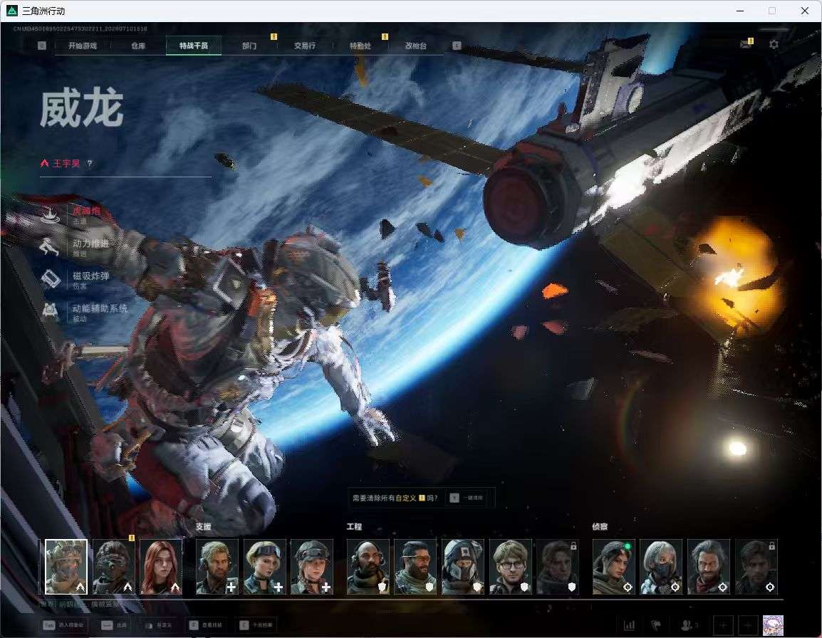Select the 虎蹲炮 skill icon
Image resolution: width=822 pixels, height=638 pixels.
pos(51,215)
